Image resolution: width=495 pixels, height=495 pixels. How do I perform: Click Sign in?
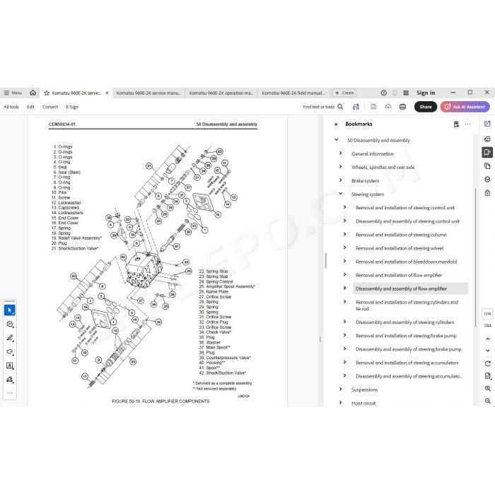[x=426, y=93]
